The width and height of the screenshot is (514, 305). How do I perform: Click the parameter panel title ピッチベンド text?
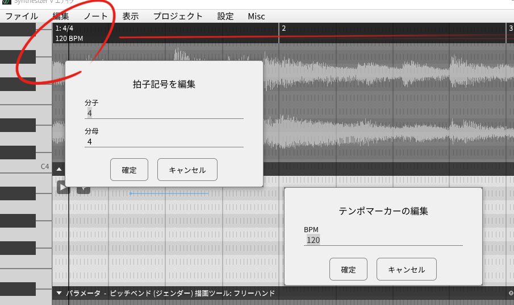pos(131,293)
